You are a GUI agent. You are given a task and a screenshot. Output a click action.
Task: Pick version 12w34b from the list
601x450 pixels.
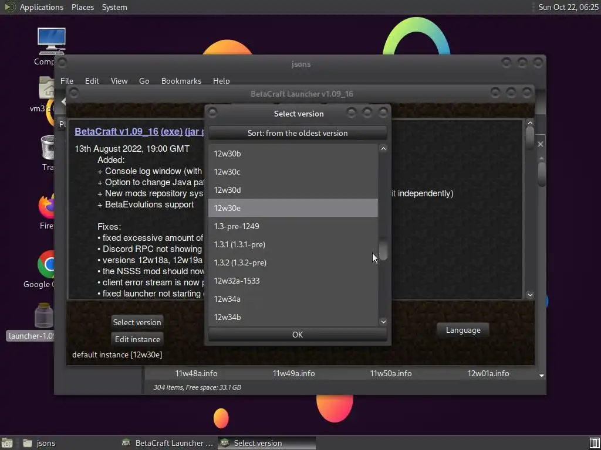tap(293, 317)
